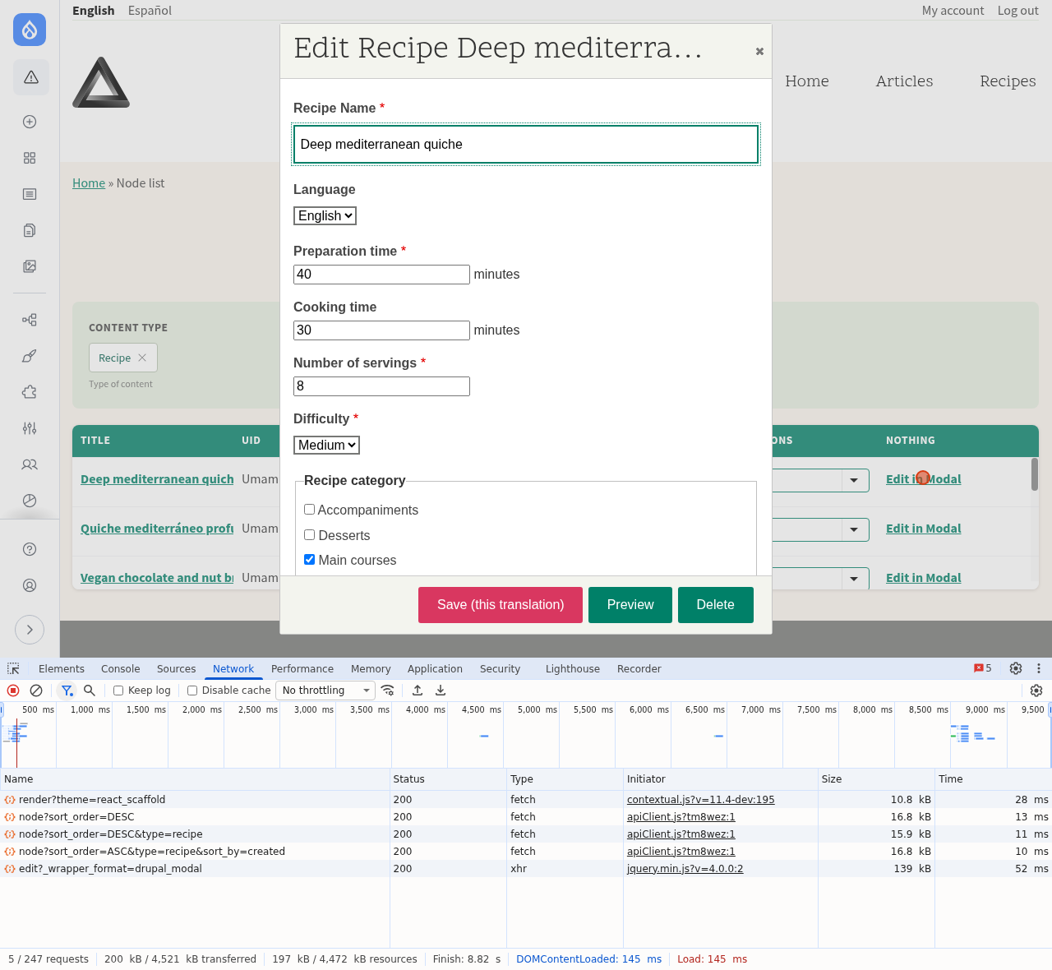Open operations dropdown for Deep mediterranean quiche row
The height and width of the screenshot is (970, 1052).
point(855,480)
